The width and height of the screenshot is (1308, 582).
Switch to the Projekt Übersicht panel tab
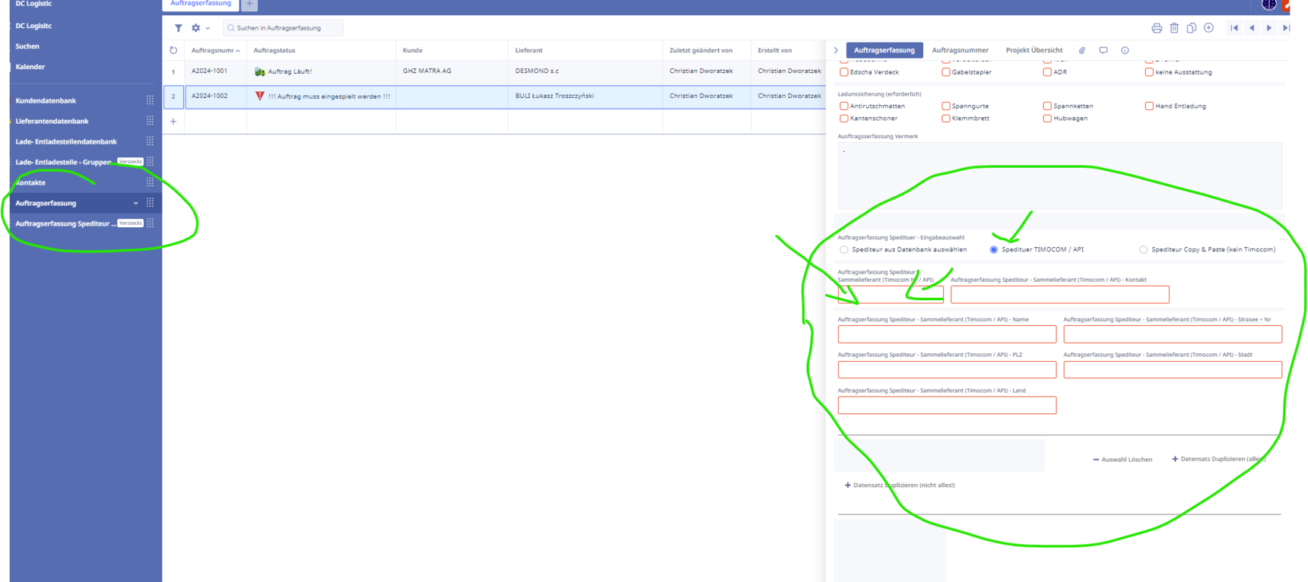(1034, 50)
